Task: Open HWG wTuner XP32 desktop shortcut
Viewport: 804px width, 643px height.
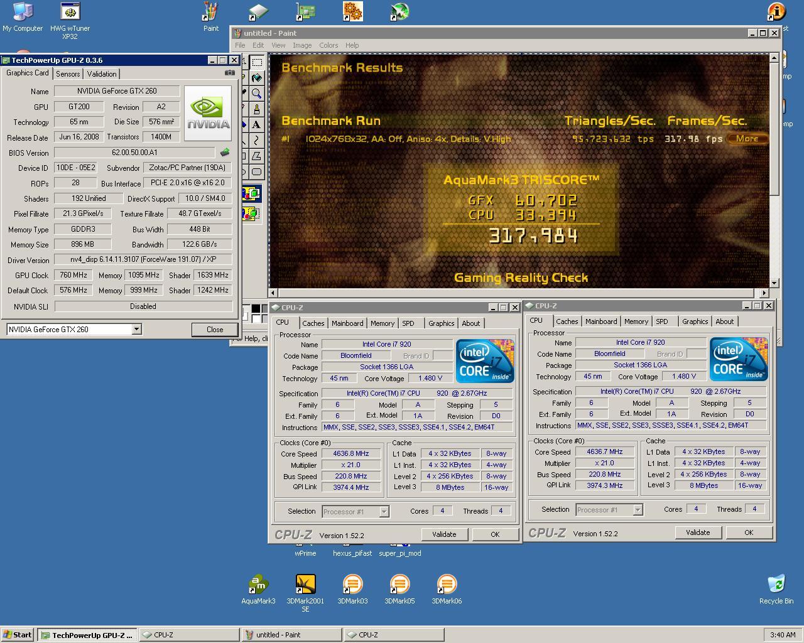Action: (70, 21)
